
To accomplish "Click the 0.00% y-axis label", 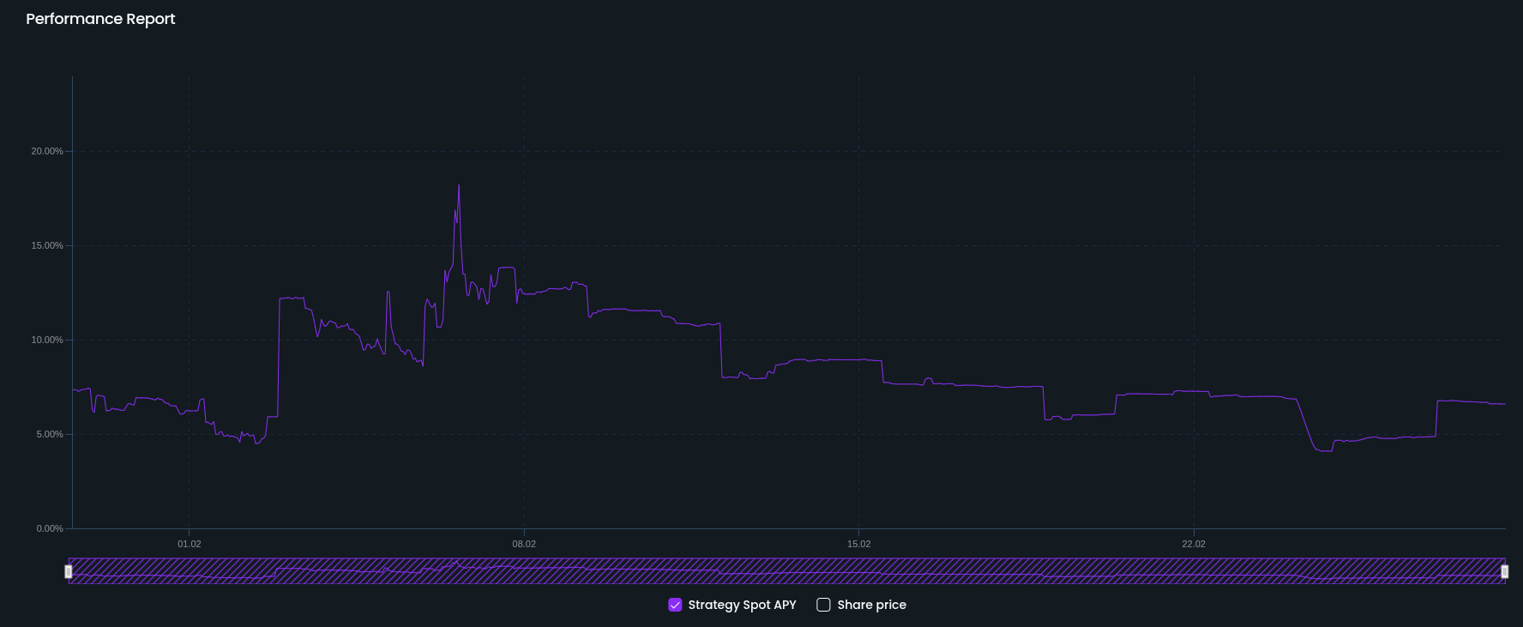I will coord(50,528).
